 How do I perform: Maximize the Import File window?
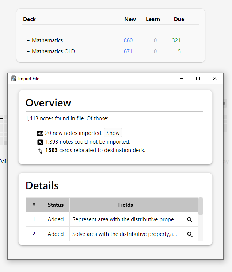198,78
